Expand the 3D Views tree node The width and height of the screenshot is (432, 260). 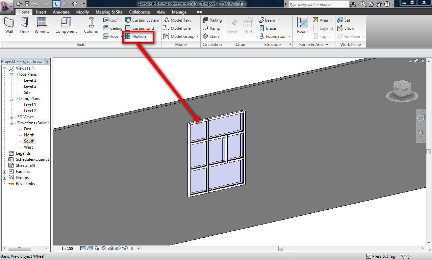point(11,117)
